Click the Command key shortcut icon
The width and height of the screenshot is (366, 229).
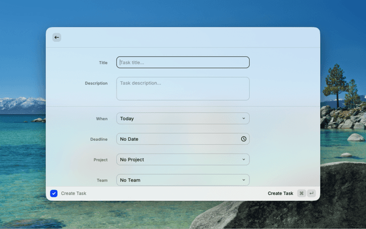tap(301, 194)
